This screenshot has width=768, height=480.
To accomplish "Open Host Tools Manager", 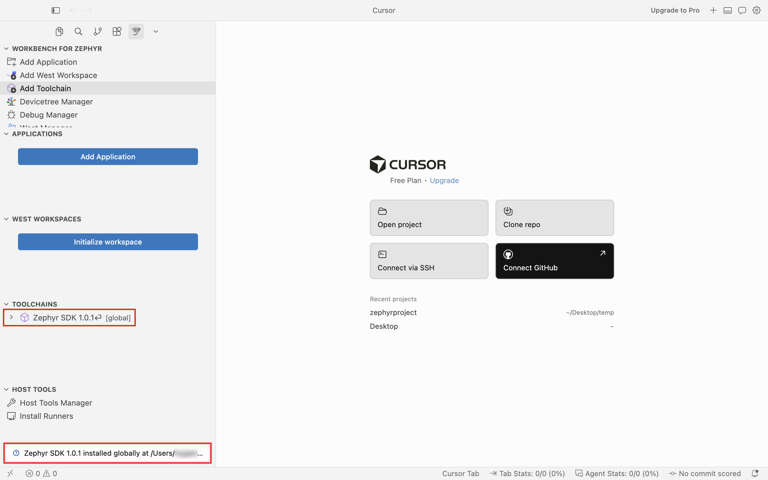I will click(108, 403).
